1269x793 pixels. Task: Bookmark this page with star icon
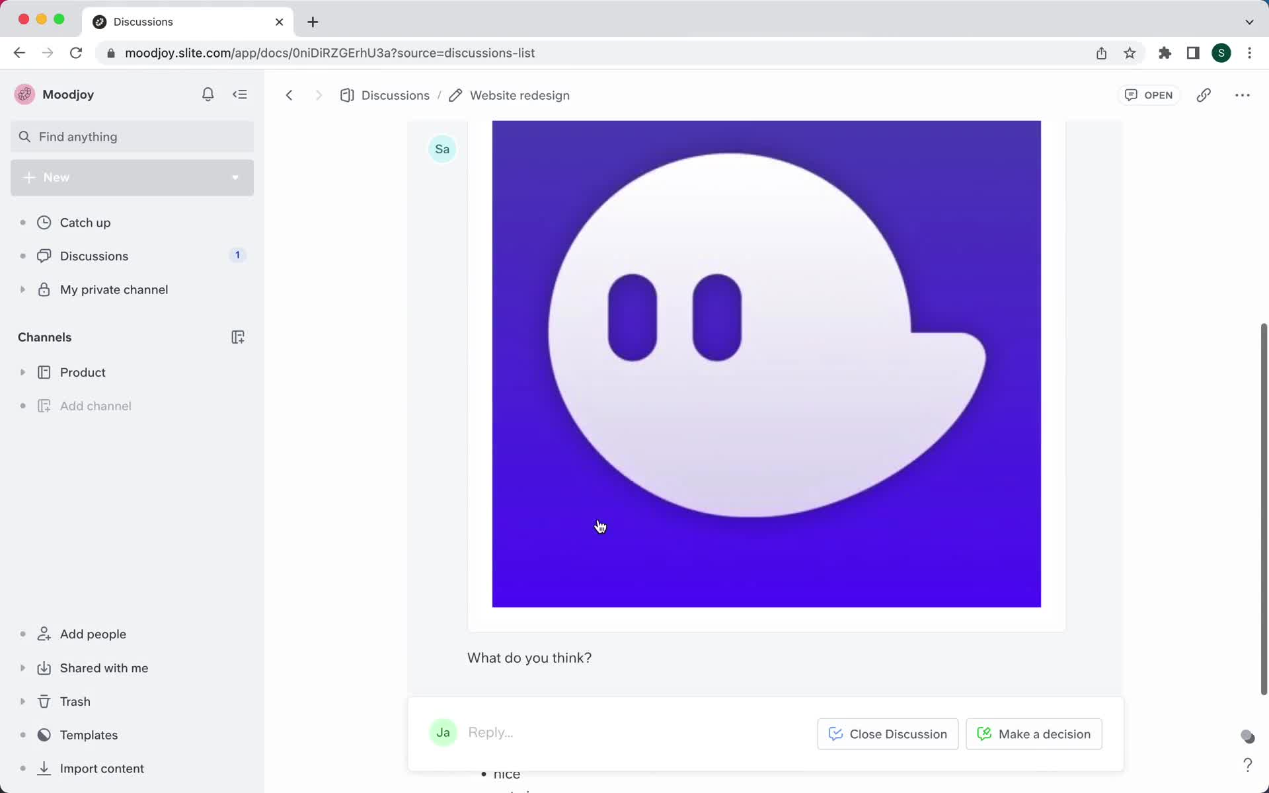[1130, 53]
